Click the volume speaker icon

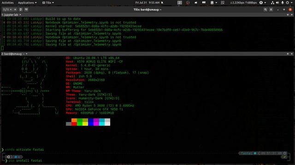tap(277, 3)
